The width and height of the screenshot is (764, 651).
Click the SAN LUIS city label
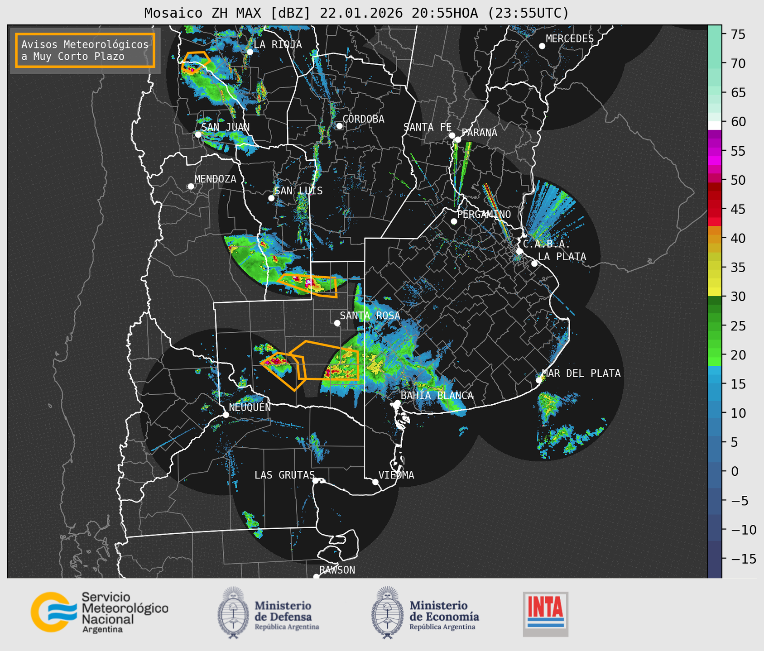[298, 191]
